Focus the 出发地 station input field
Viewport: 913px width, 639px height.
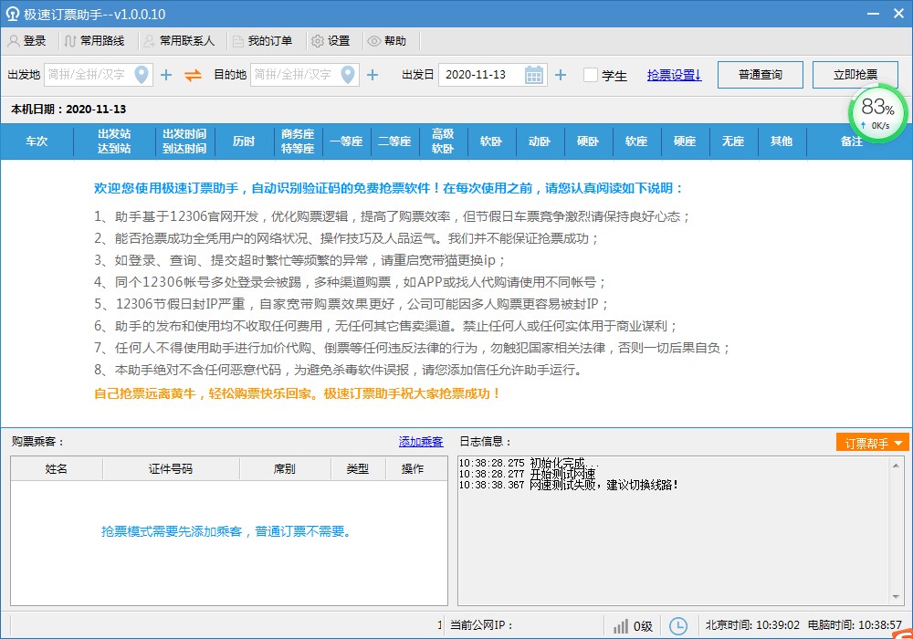[88, 75]
